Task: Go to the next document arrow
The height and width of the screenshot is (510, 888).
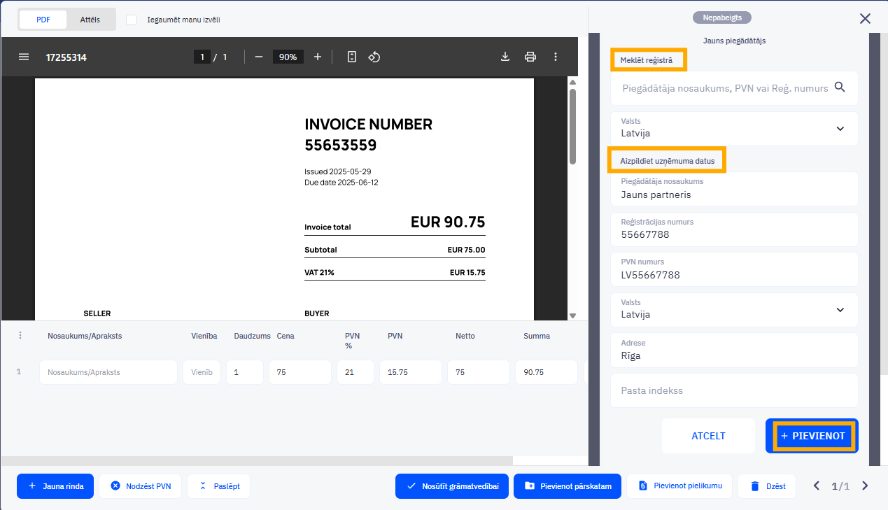Action: 865,486
